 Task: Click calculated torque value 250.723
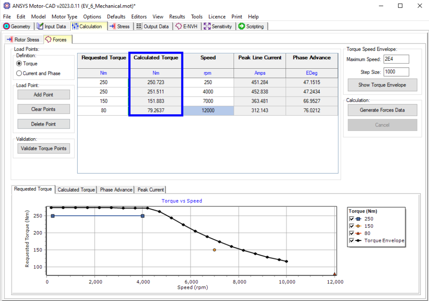(156, 82)
